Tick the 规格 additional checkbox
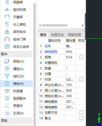This screenshot has height=126, width=102. pos(81,57)
